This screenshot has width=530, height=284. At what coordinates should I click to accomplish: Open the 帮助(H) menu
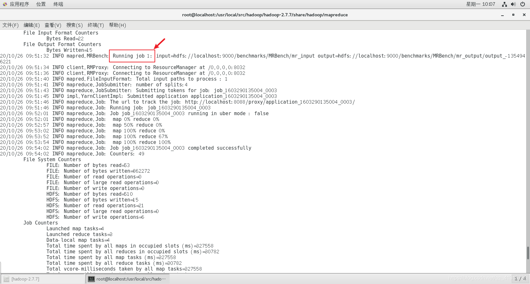click(x=117, y=25)
